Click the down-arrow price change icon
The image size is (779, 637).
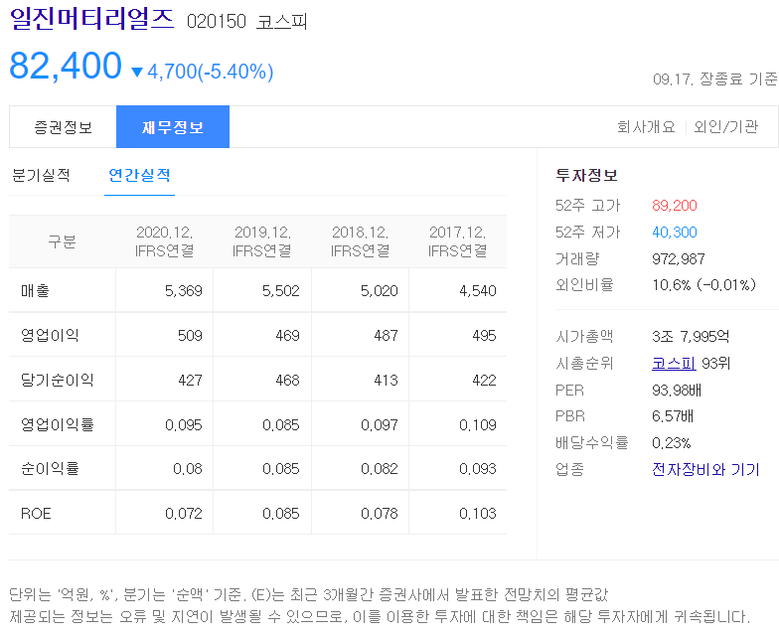click(137, 73)
